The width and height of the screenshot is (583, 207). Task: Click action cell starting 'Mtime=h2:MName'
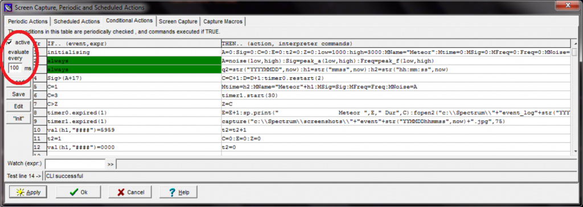396,87
